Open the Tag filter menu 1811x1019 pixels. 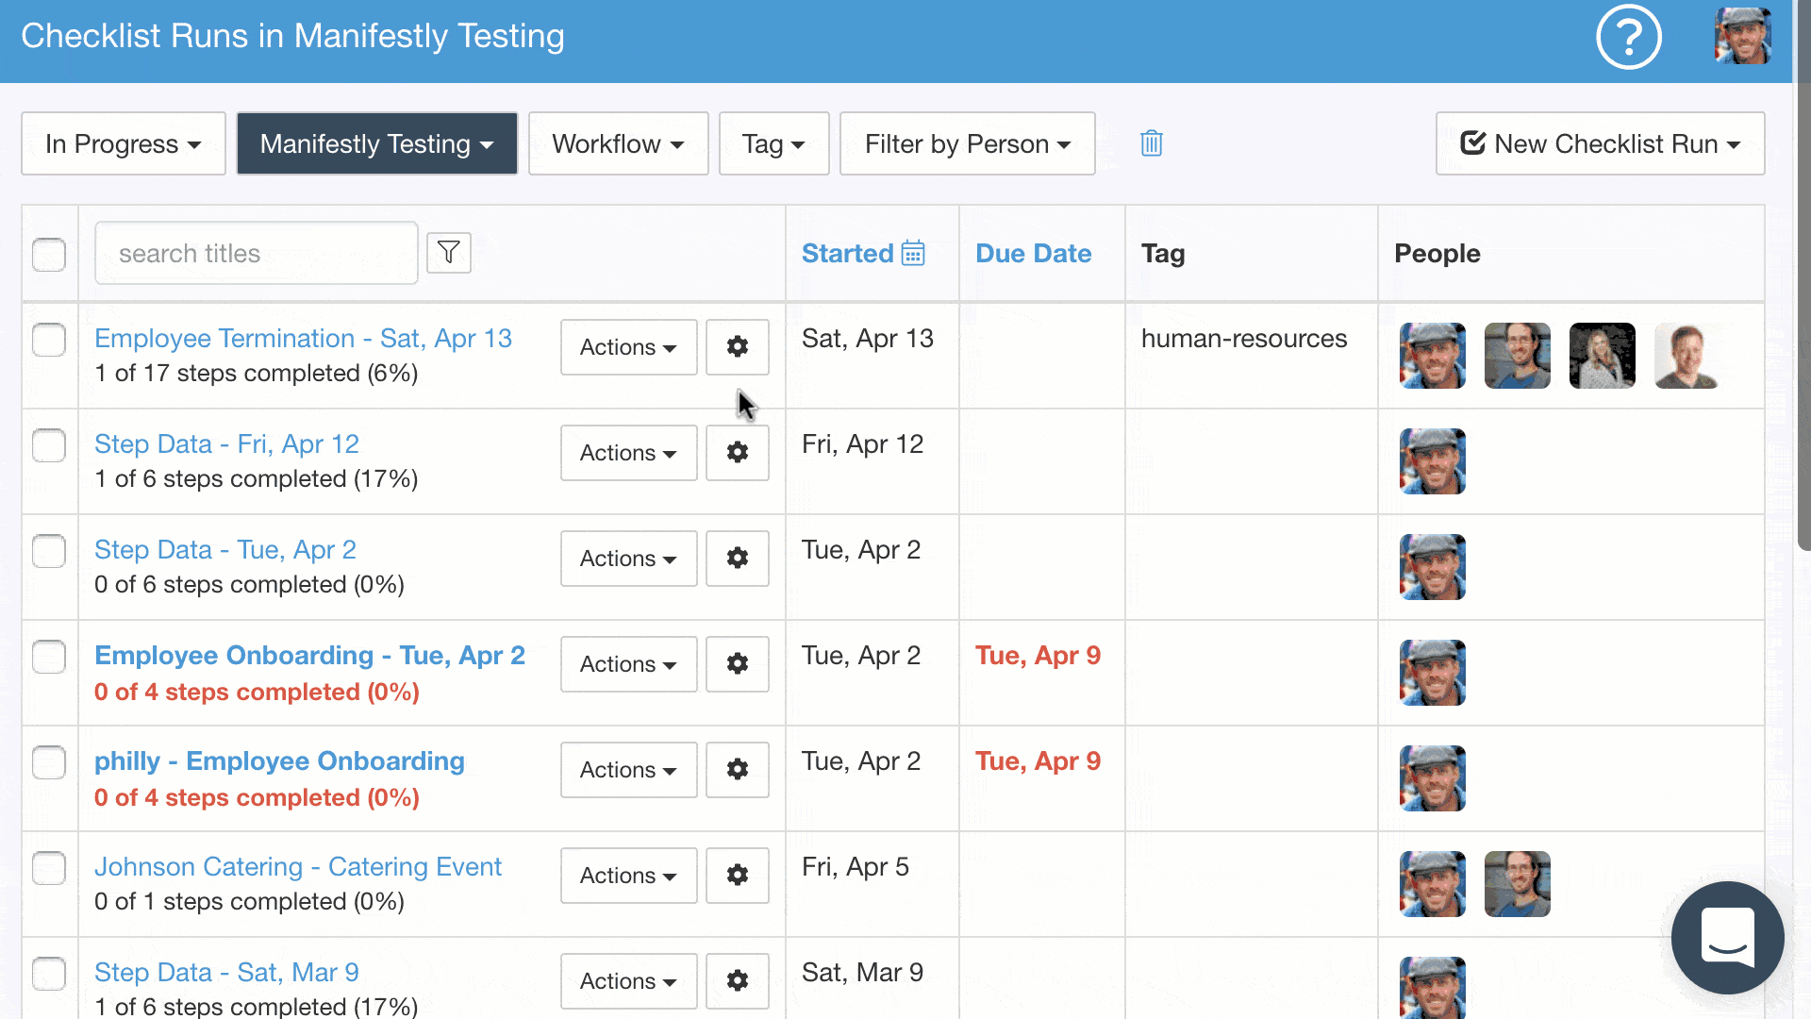tap(773, 143)
